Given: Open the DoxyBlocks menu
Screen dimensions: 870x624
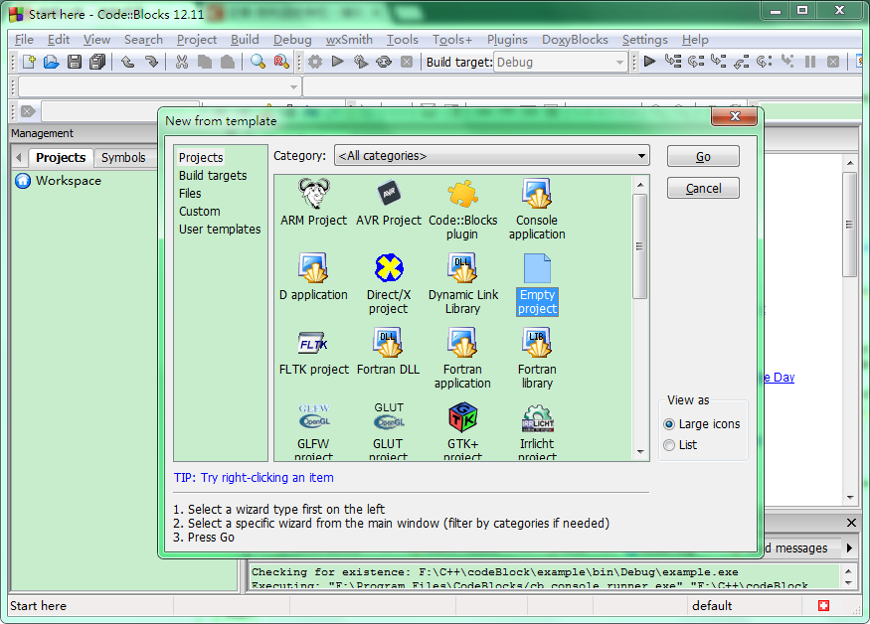Looking at the screenshot, I should (575, 40).
